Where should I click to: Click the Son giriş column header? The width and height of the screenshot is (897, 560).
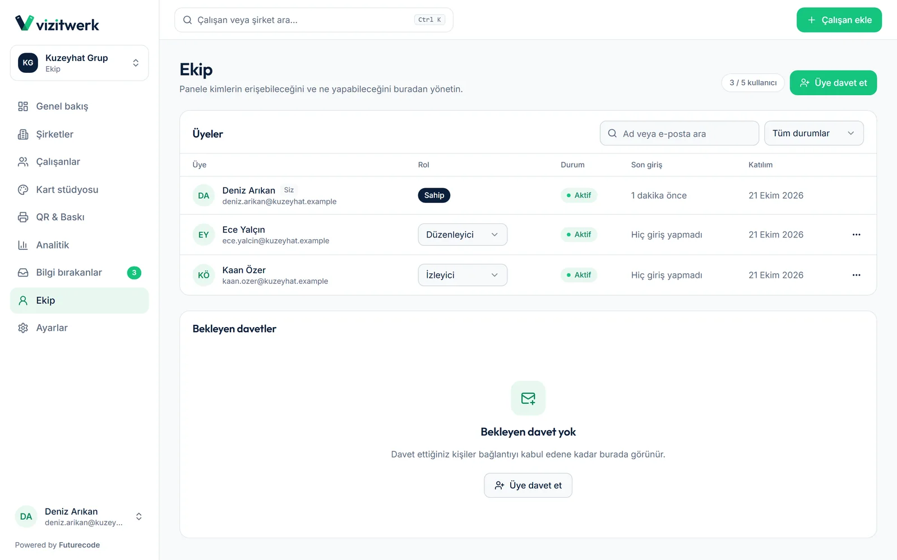[646, 165]
